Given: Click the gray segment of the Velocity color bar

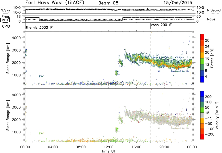Looking at the screenshot, I should pyautogui.click(x=202, y=115).
